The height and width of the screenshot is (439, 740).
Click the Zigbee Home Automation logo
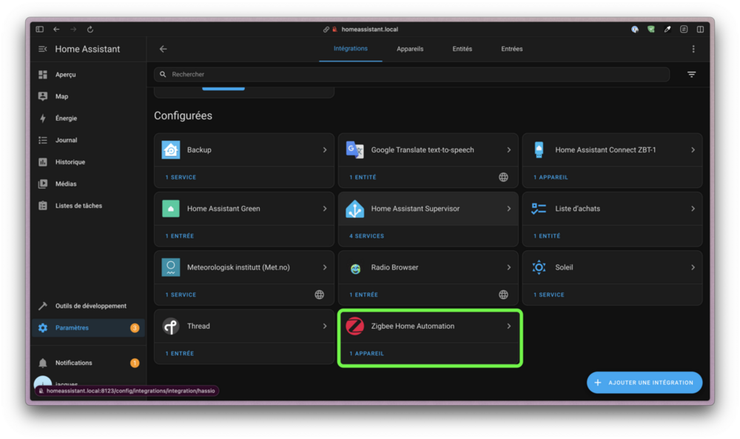pos(355,326)
